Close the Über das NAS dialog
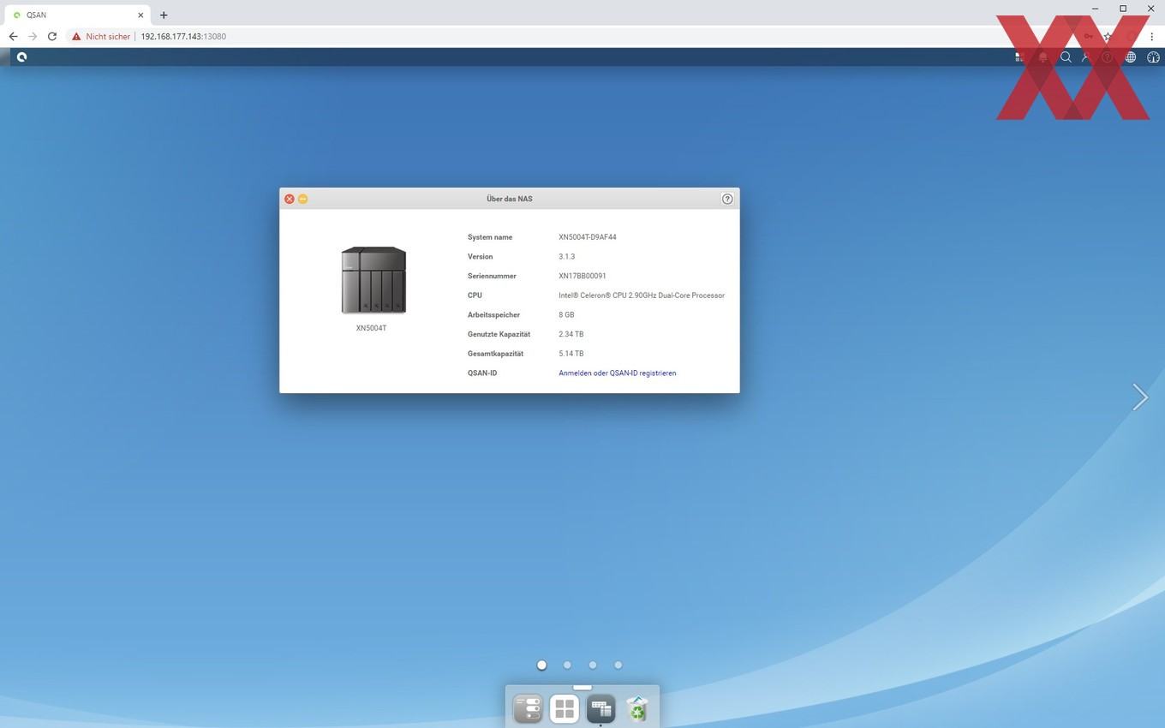Viewport: 1165px width, 728px height. [x=290, y=199]
